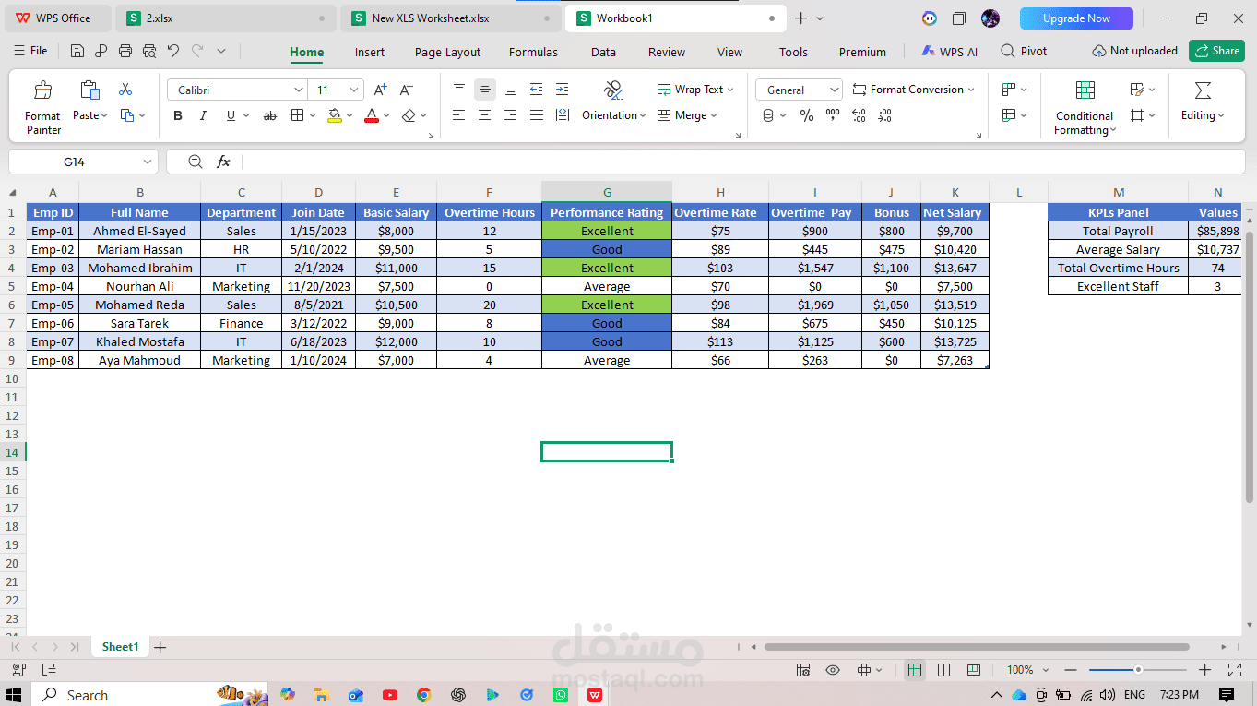Add a new sheet with plus icon
1257x706 pixels.
point(160,647)
